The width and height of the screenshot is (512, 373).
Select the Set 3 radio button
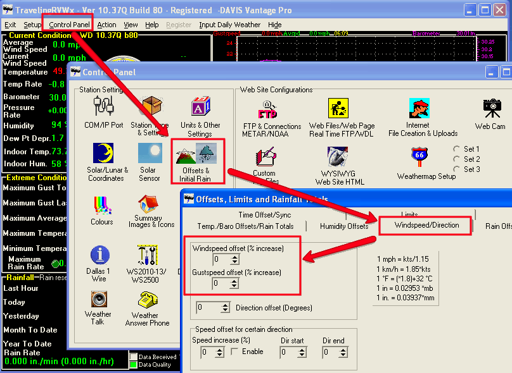tap(456, 169)
